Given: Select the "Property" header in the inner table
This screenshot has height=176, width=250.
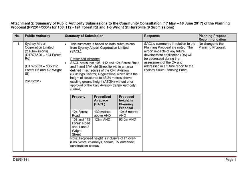Looking at the screenshot, I should (79, 97).
